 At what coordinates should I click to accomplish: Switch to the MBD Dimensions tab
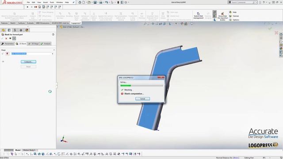(x=42, y=23)
